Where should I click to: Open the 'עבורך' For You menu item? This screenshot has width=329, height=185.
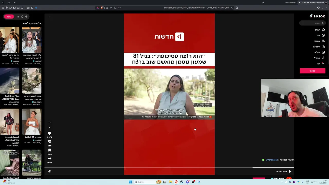320,30
